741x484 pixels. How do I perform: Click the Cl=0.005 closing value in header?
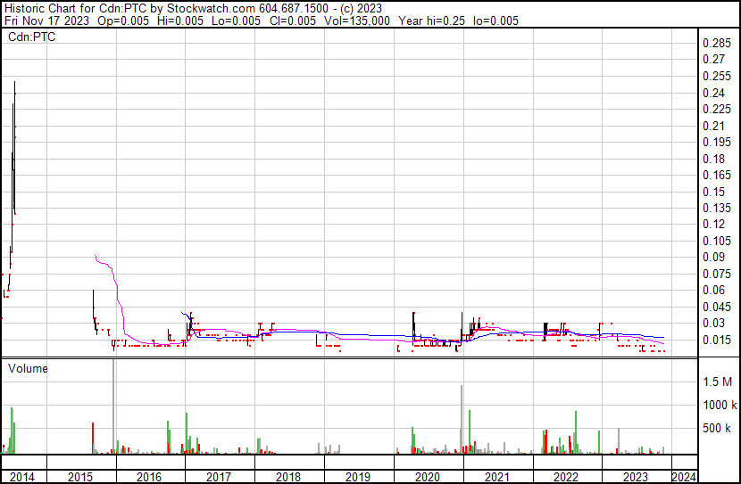293,21
